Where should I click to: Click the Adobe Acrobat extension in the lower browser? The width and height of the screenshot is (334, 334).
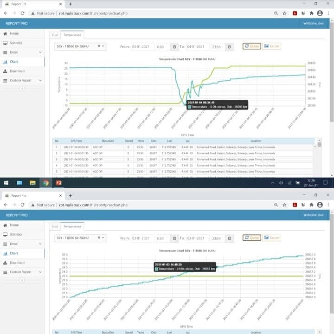pos(295,205)
